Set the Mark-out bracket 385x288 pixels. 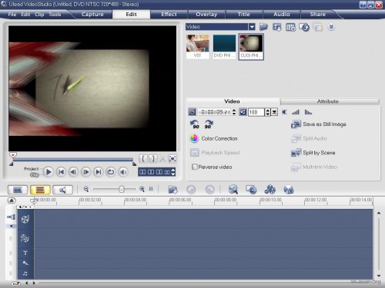coord(152,159)
